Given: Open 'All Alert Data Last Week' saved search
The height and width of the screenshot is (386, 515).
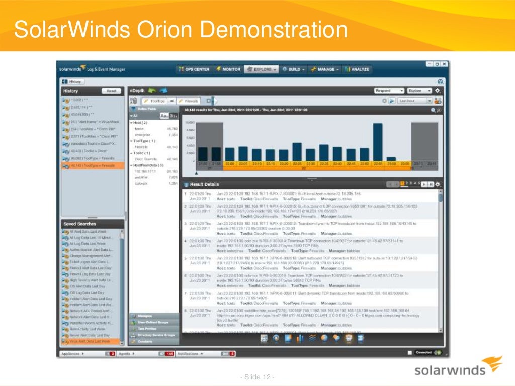Looking at the screenshot, I should (x=88, y=231).
